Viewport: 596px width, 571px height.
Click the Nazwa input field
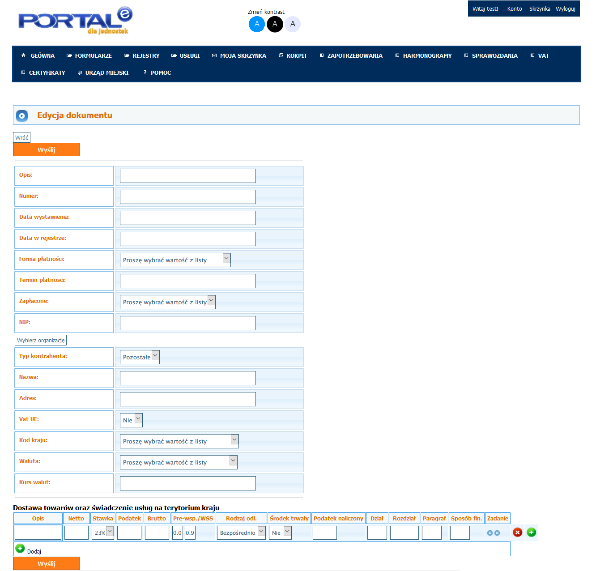click(x=188, y=378)
